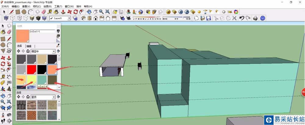Open the Layer0 layer dropdown
The height and width of the screenshot is (125, 305).
(x=69, y=18)
